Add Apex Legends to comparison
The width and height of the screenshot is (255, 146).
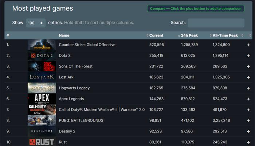[x=248, y=99]
